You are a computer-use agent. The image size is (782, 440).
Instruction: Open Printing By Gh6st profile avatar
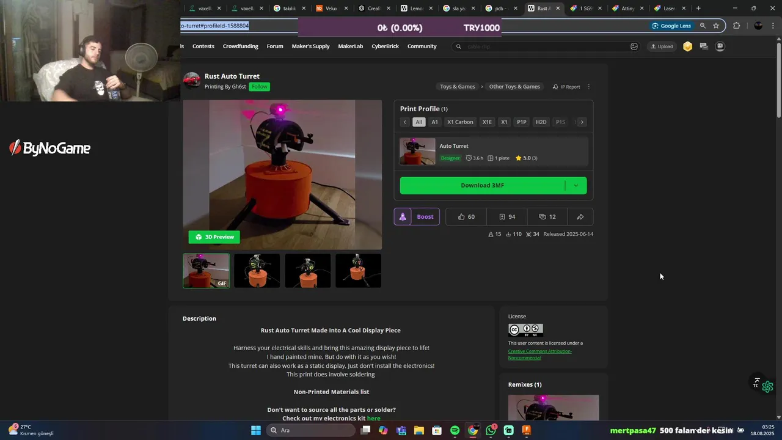click(x=192, y=81)
